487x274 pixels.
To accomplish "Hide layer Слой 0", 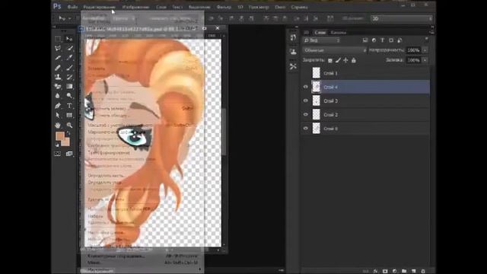I will click(306, 129).
